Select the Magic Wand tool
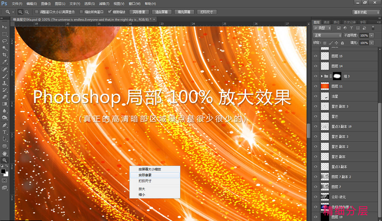Screen dimensions: 382x221 pyautogui.click(x=4, y=48)
